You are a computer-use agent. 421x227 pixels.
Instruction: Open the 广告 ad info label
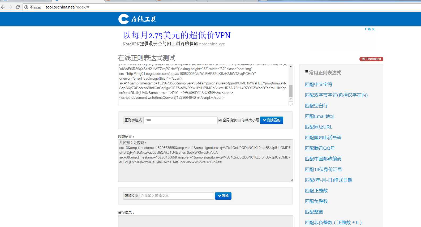tap(368, 29)
